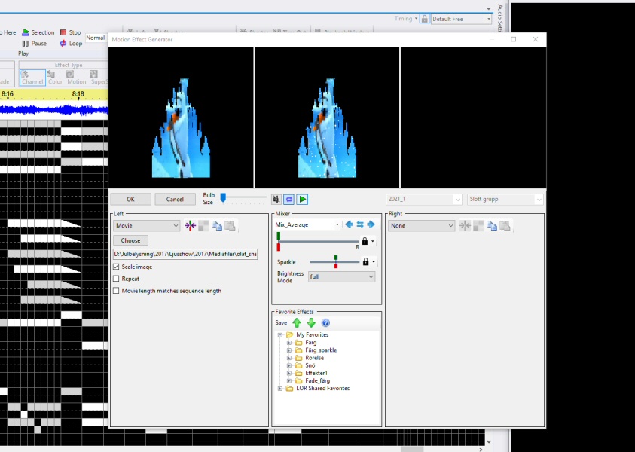Maximize the Motion Effect Generator window
The image size is (635, 452).
(514, 39)
